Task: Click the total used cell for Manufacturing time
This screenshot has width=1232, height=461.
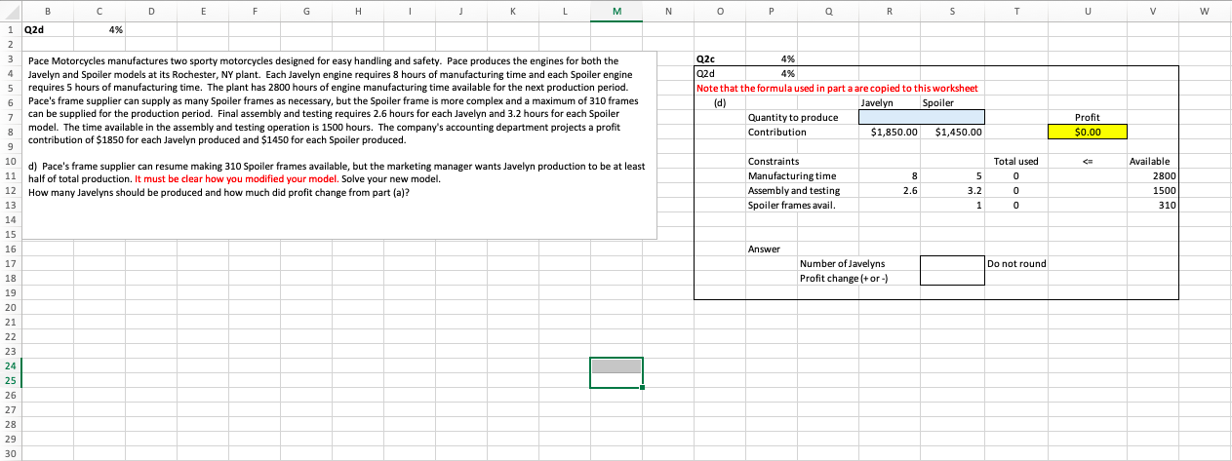Action: (x=1016, y=175)
